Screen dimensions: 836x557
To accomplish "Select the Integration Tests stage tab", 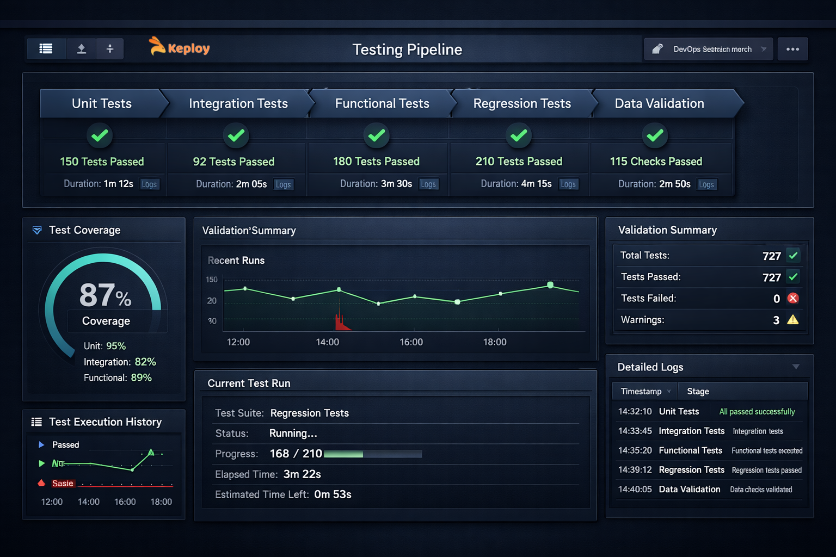I will click(x=238, y=103).
